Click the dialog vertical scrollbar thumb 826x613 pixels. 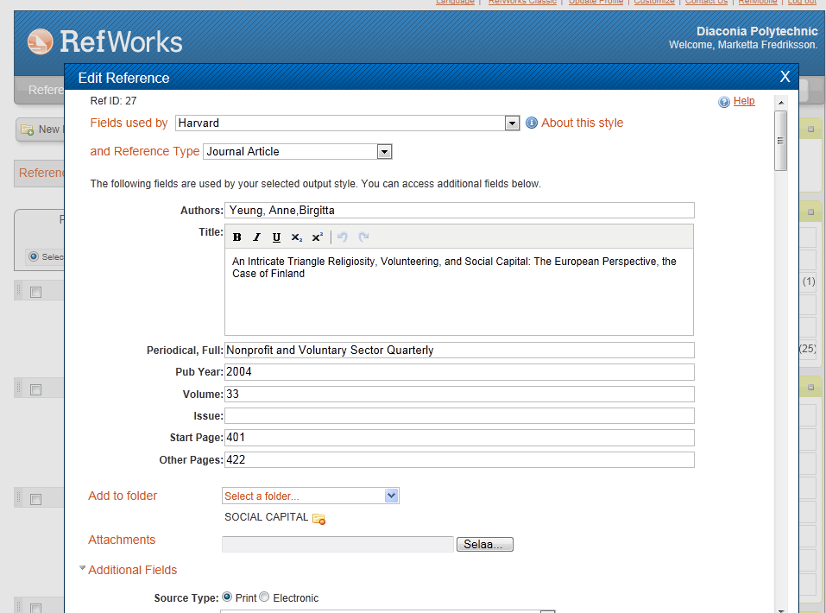(x=781, y=141)
